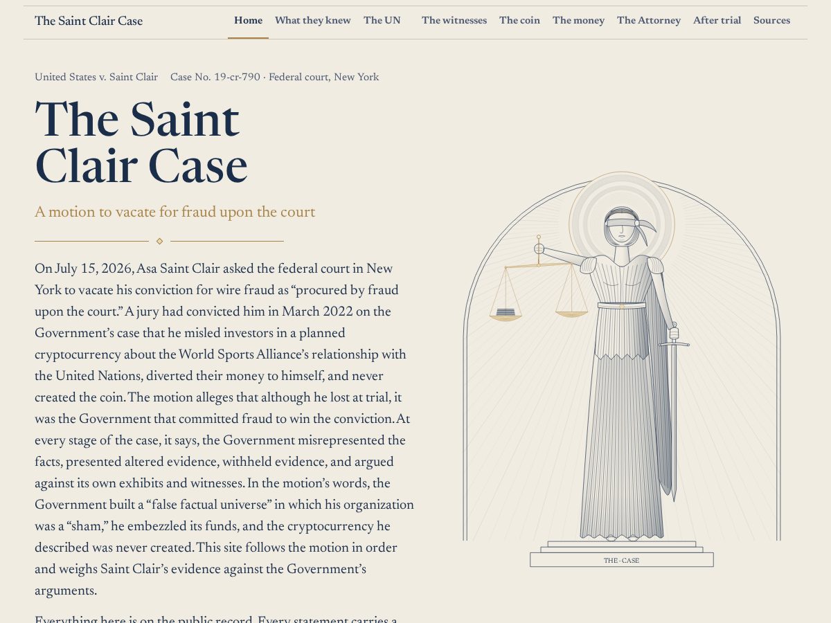Click 'Case No. 19-cr-790' text
The image size is (831, 623).
215,78
